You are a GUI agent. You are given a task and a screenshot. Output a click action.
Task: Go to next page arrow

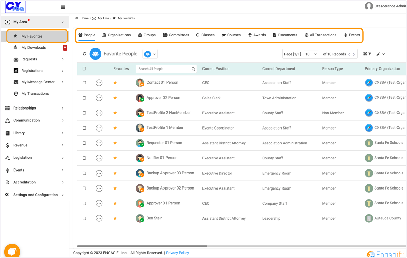pyautogui.click(x=354, y=54)
